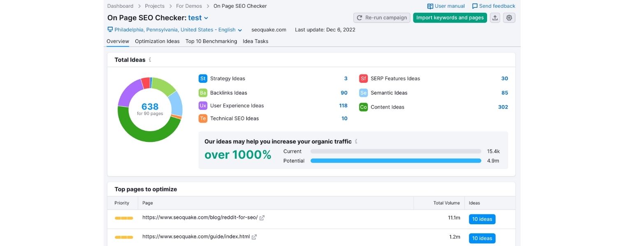Viewport: 617px width, 246px height.
Task: Click the Technical SEO Ideas icon
Action: 203,118
